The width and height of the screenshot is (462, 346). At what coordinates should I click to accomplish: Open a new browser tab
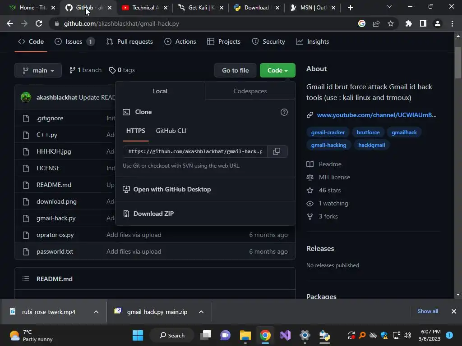tap(350, 8)
